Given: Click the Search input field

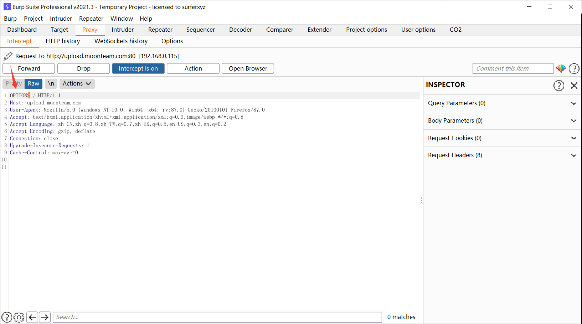Looking at the screenshot, I should 217,317.
